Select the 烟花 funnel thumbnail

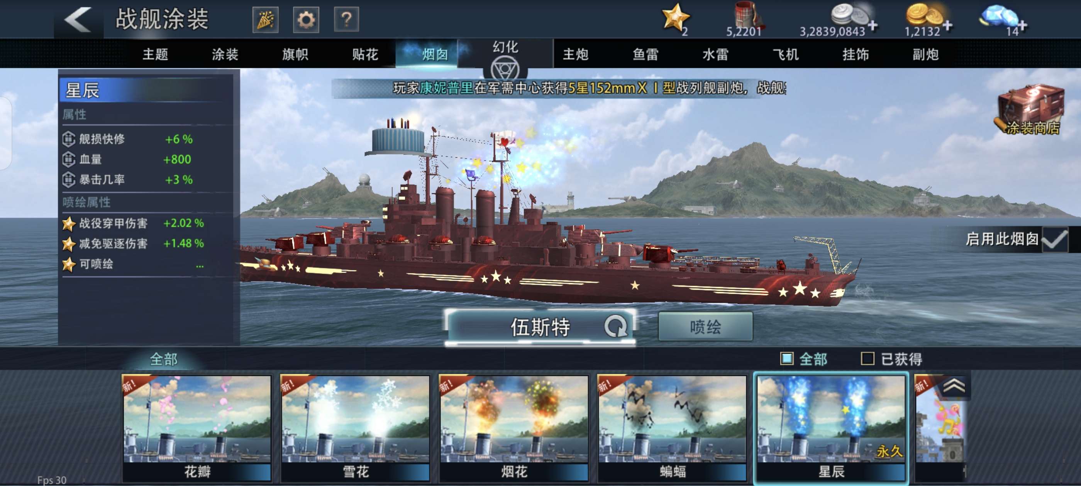513,428
